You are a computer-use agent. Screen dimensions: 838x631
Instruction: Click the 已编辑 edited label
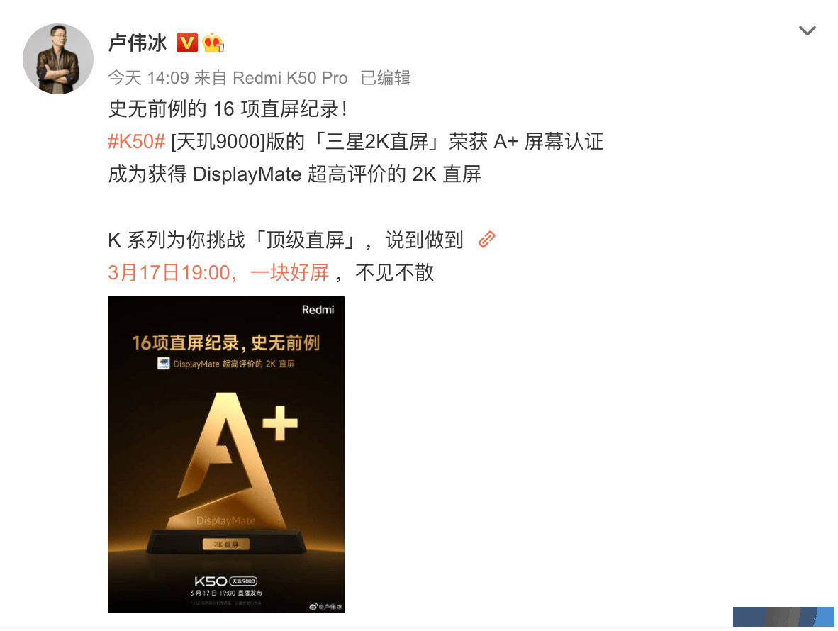click(x=386, y=78)
